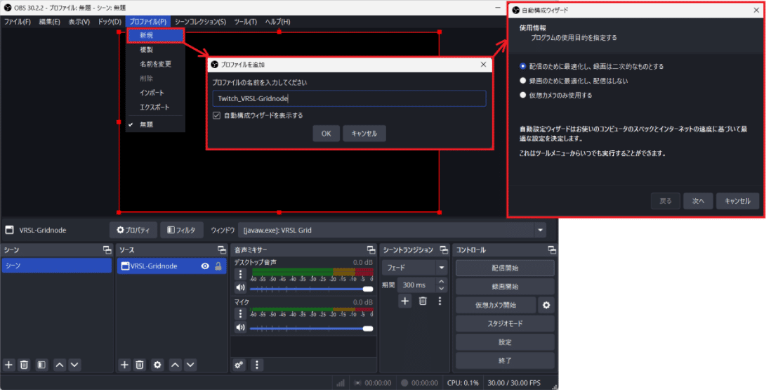
Task: Adjust the Desktop Audio volume slider
Action: click(x=311, y=290)
